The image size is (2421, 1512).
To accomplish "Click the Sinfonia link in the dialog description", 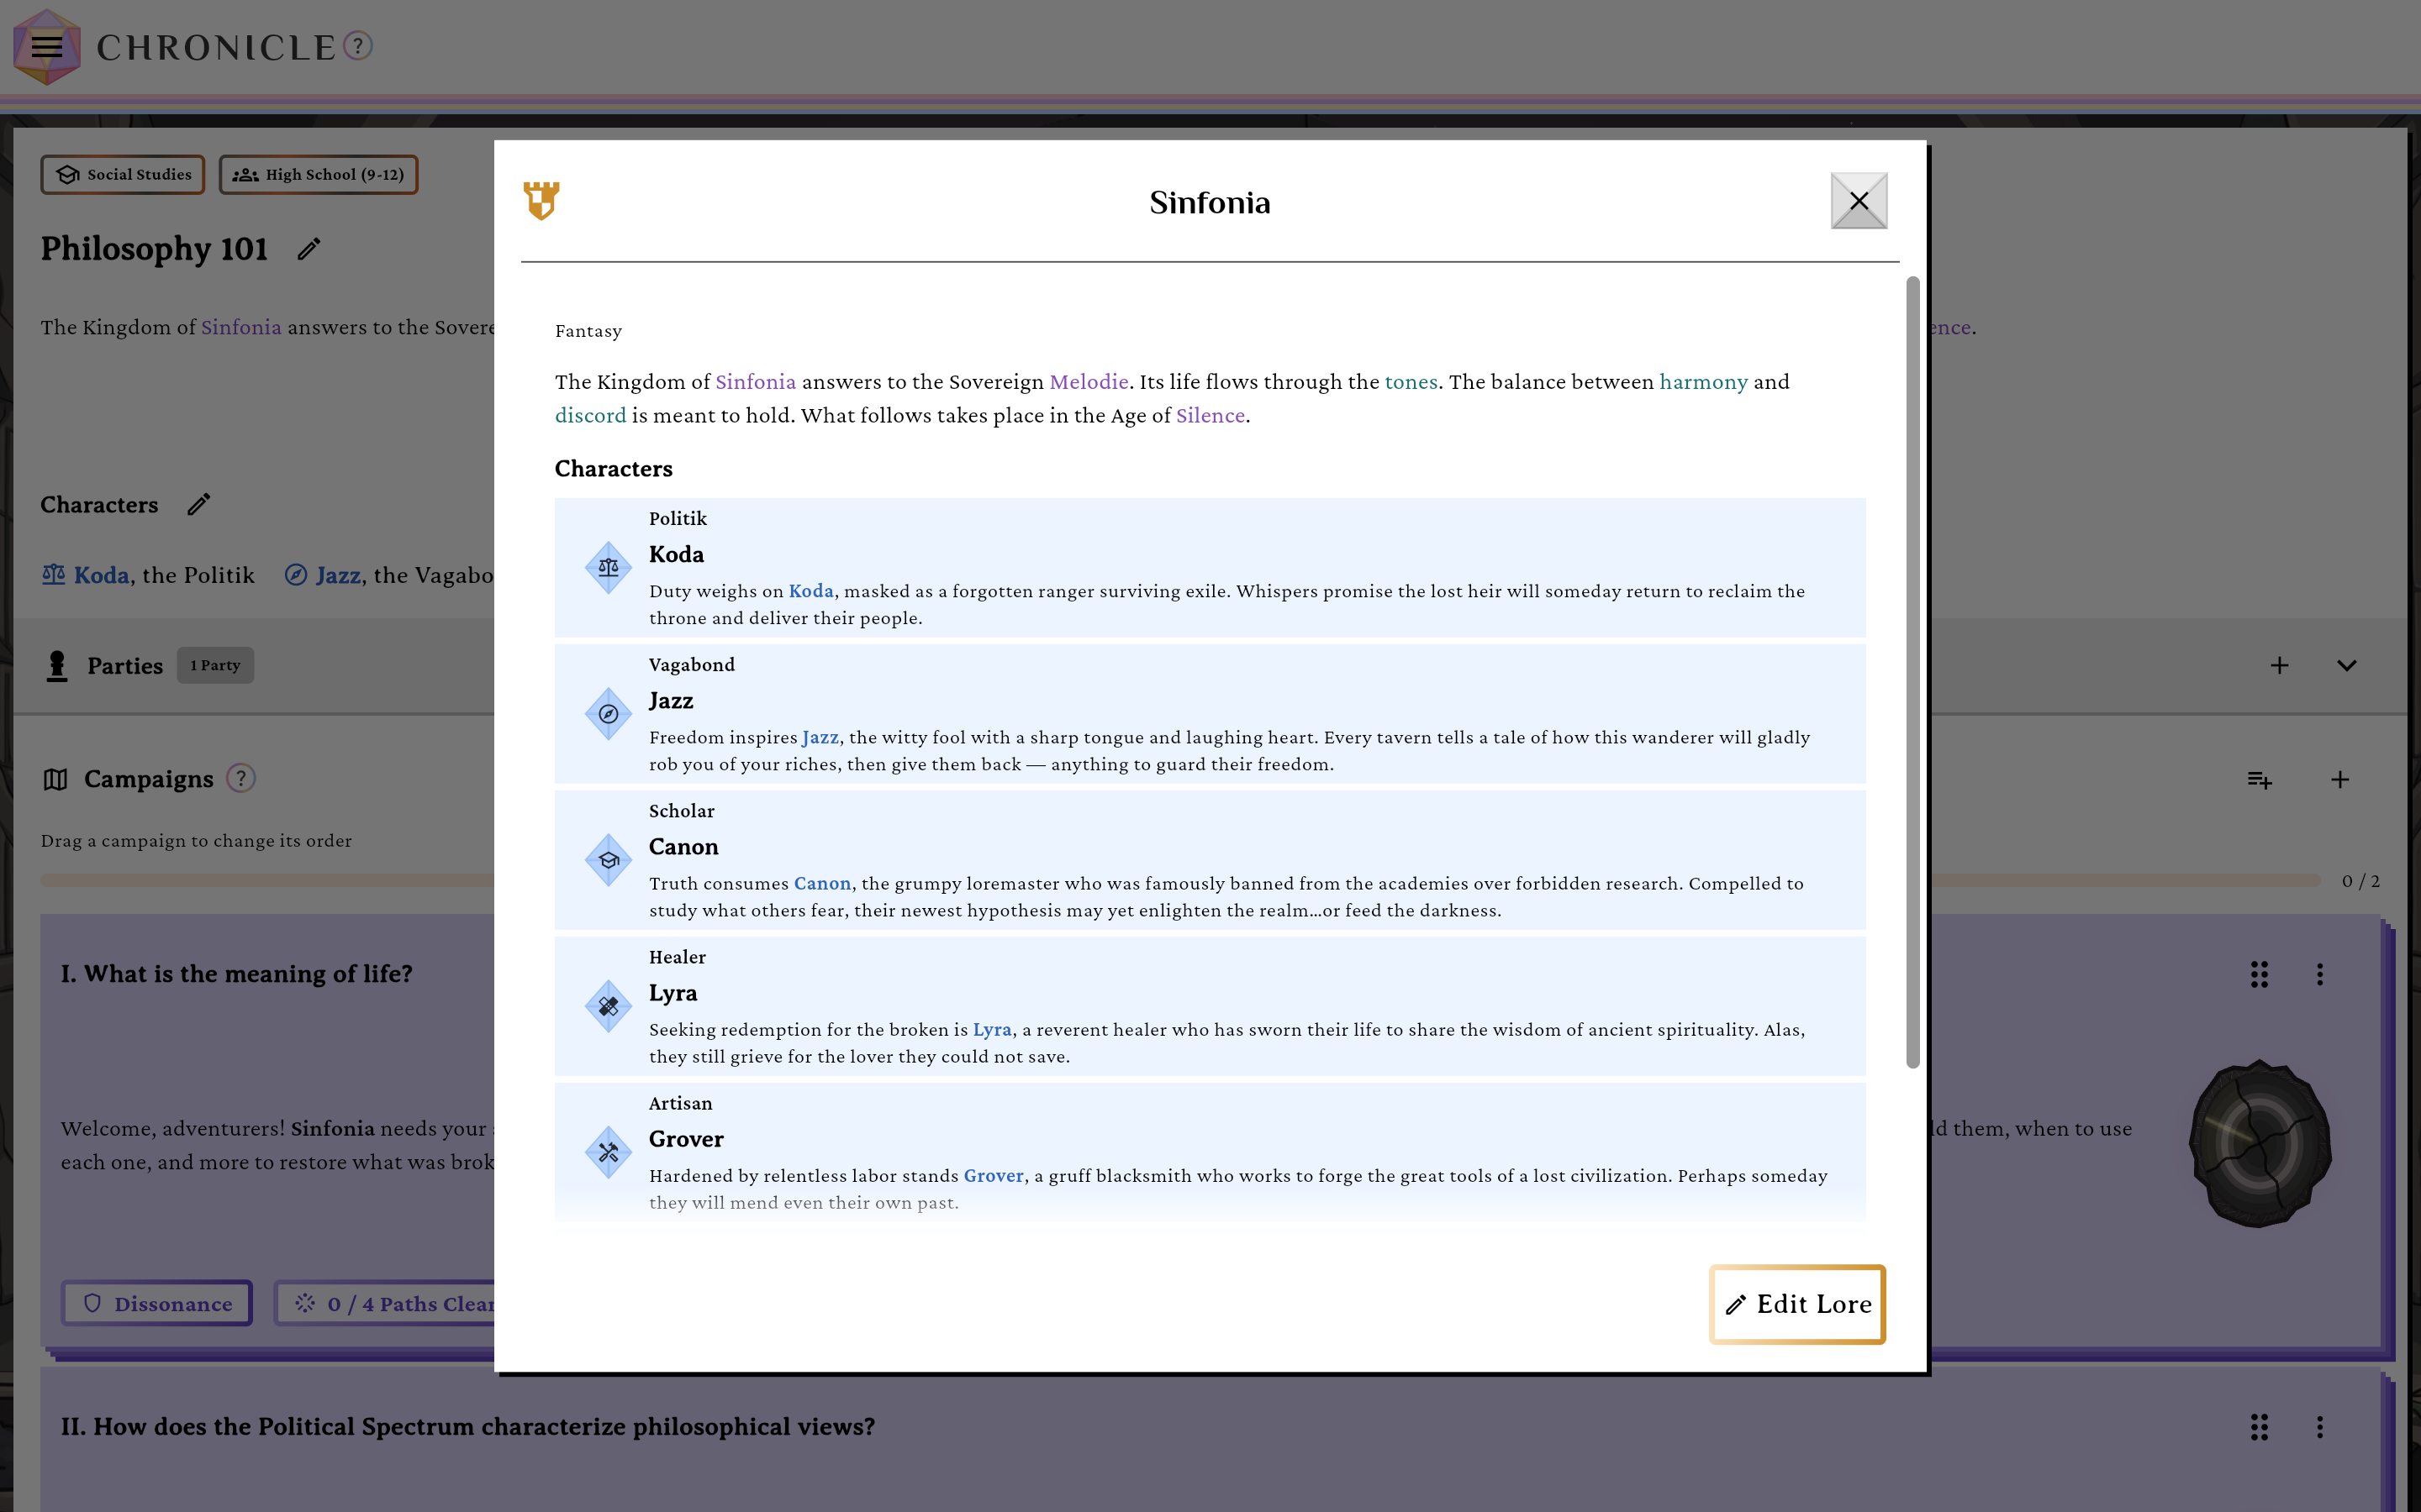I will tap(756, 382).
